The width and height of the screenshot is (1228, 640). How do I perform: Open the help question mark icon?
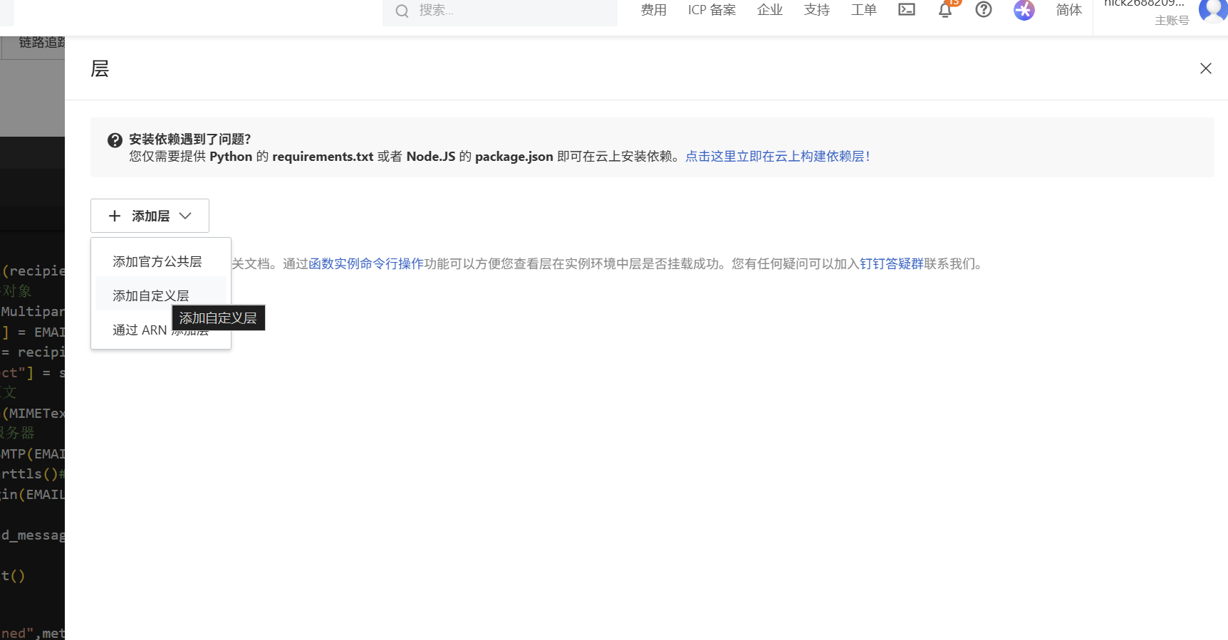click(984, 9)
